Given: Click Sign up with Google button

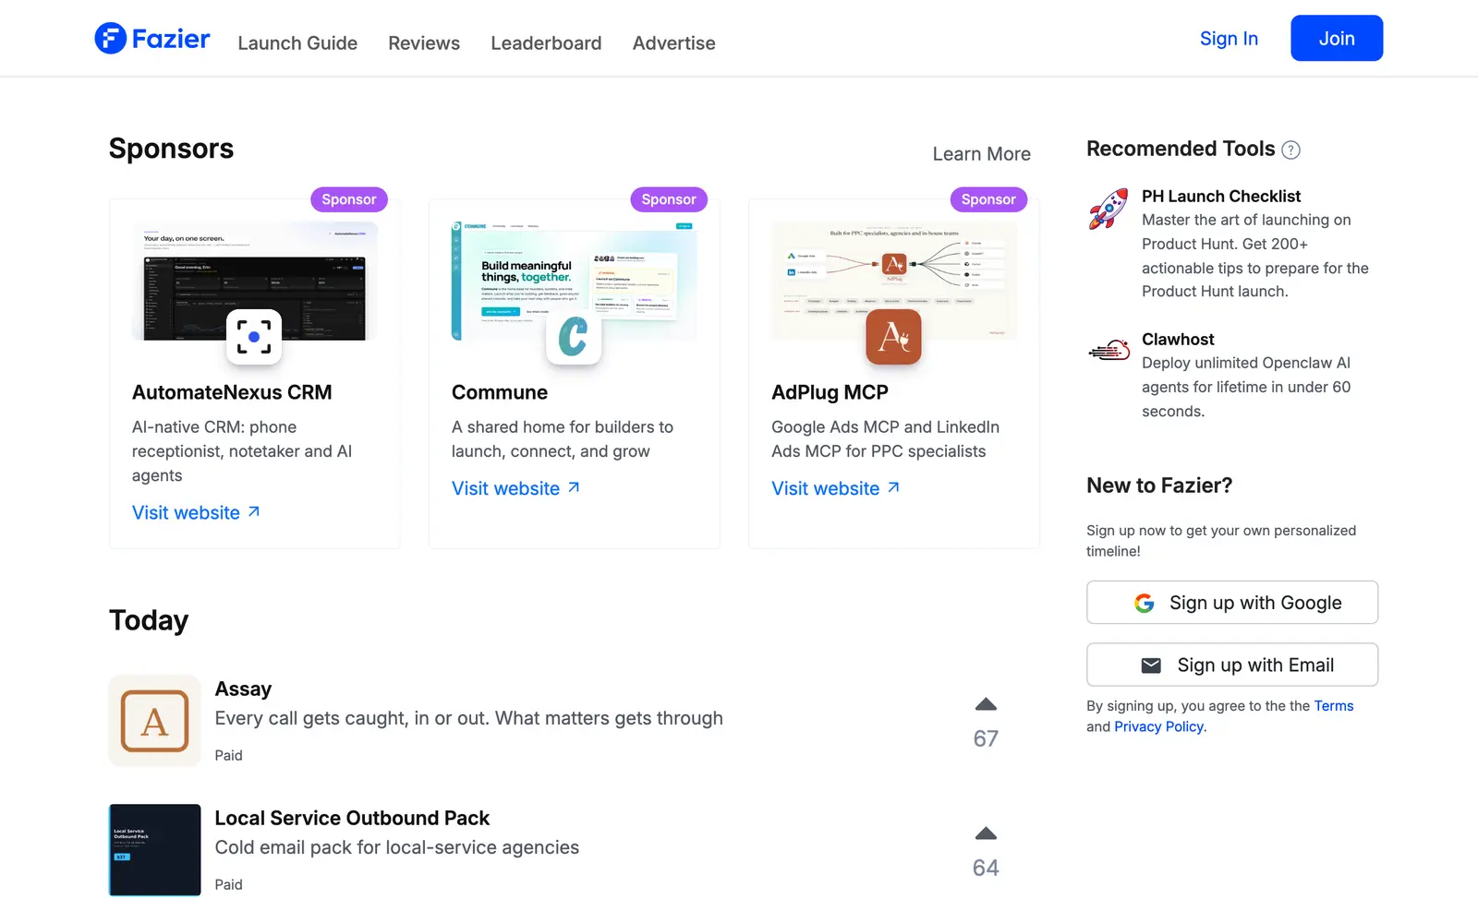Looking at the screenshot, I should pyautogui.click(x=1232, y=603).
